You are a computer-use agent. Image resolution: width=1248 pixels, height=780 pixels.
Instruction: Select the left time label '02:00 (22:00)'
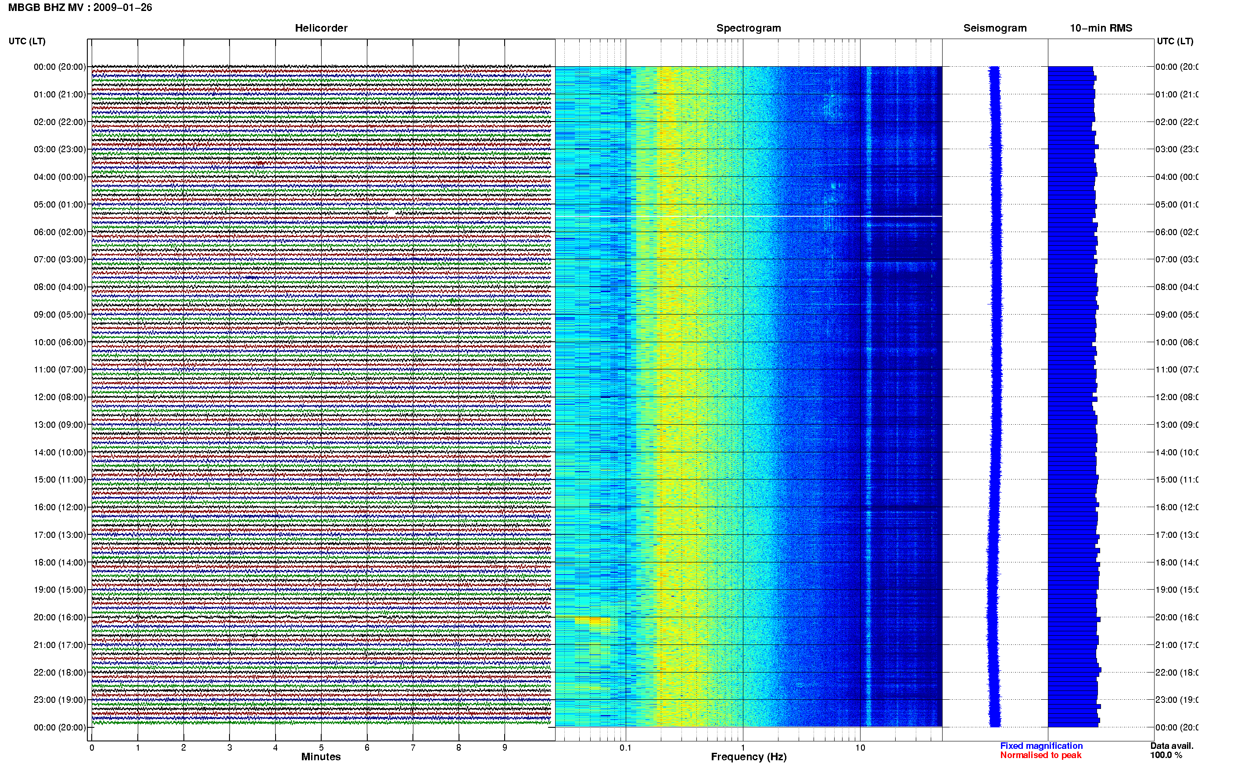[60, 122]
